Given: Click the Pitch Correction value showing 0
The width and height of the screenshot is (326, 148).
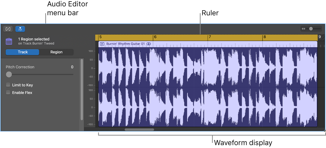Looking at the screenshot, I should pyautogui.click(x=72, y=67).
